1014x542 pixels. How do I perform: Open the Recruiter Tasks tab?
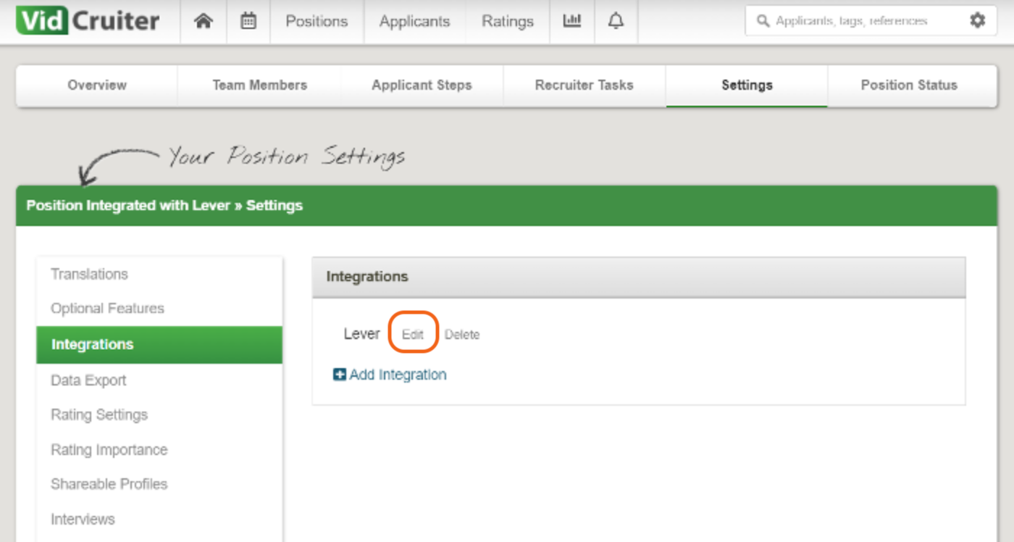point(584,85)
